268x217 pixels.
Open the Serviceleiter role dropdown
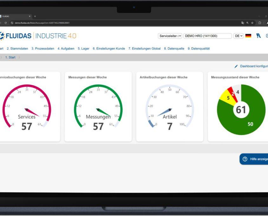(170, 36)
